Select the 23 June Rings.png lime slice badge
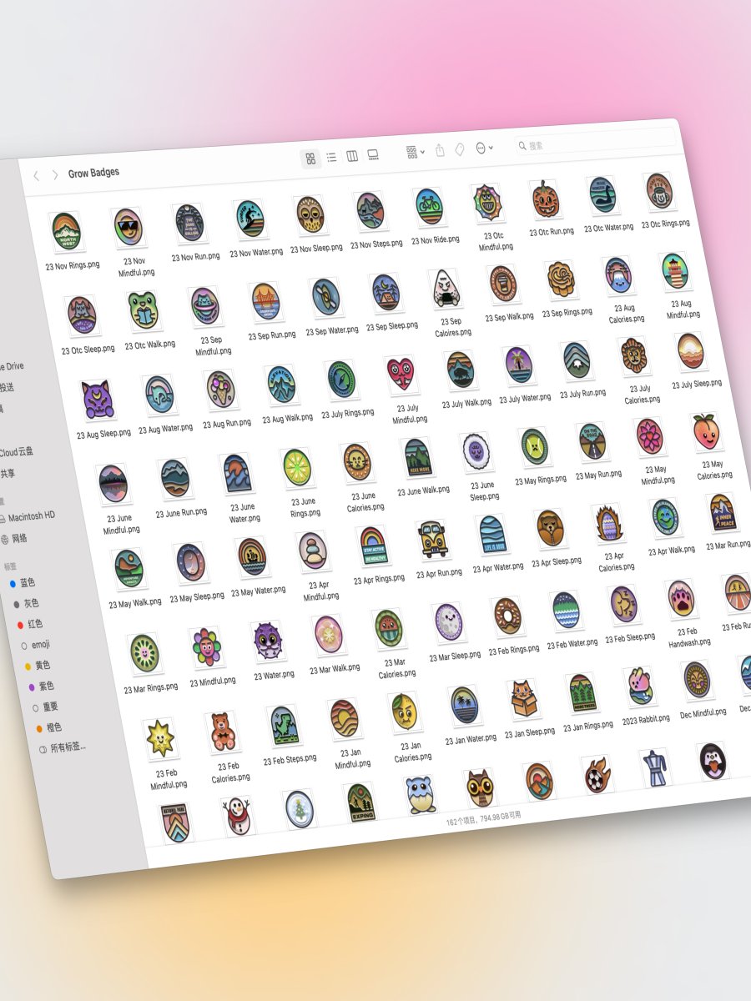 point(297,469)
